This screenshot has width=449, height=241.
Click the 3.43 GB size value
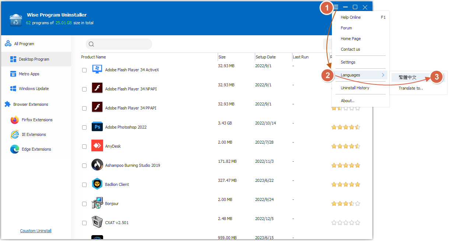pos(225,123)
